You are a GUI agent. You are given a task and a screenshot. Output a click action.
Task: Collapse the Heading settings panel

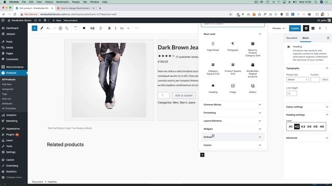308,115
